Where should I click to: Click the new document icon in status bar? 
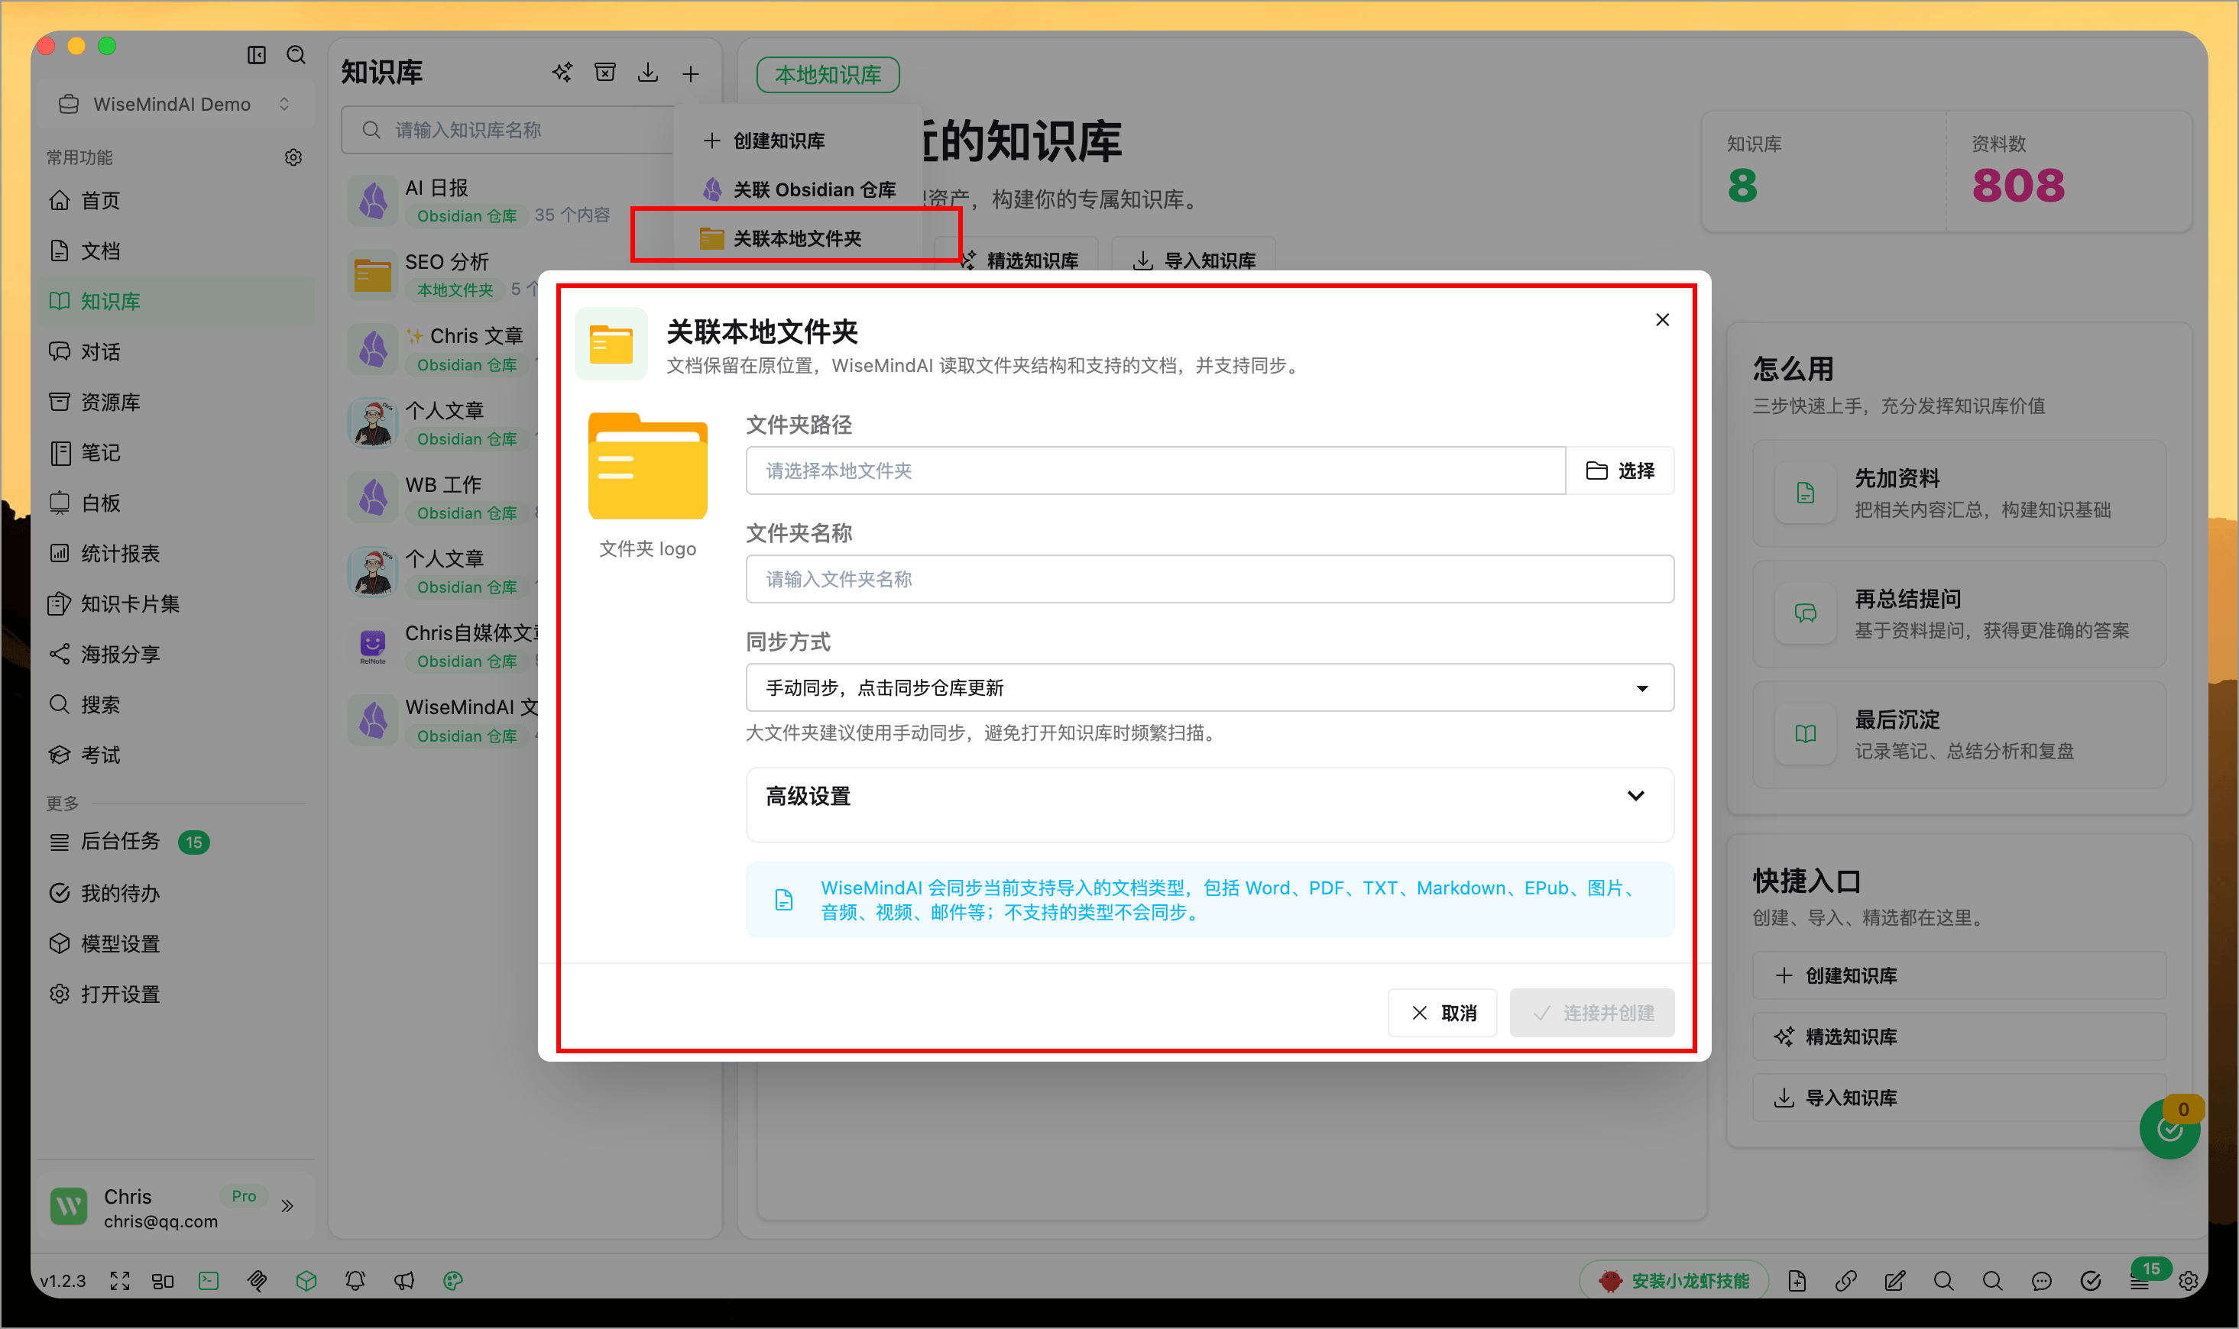pos(1797,1281)
